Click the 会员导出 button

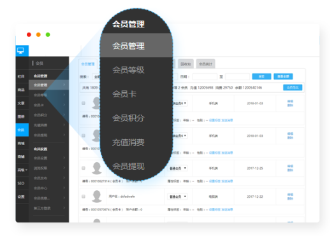point(293,87)
